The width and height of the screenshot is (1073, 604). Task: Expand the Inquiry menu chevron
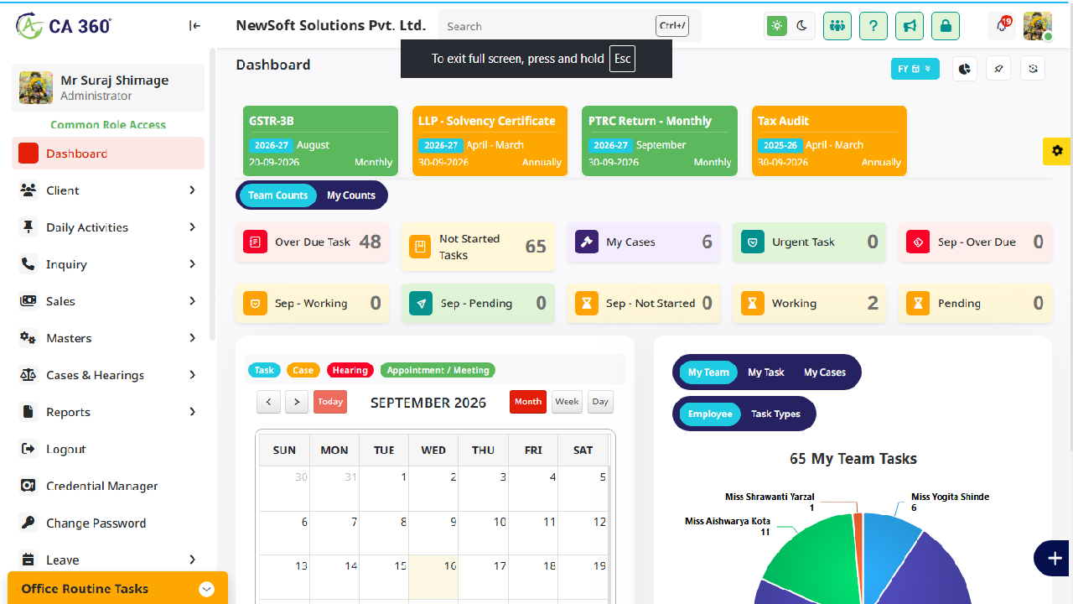coord(192,264)
